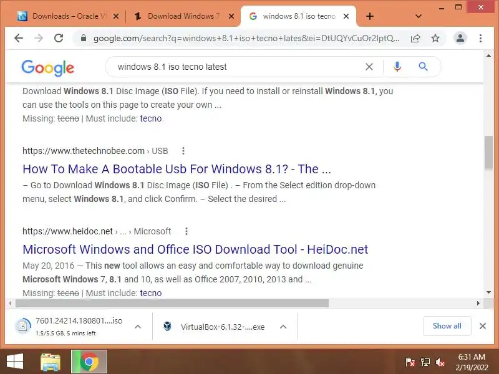Screen dimensions: 499x374
Task: Expand options for the ISO download
Action: (x=138, y=327)
